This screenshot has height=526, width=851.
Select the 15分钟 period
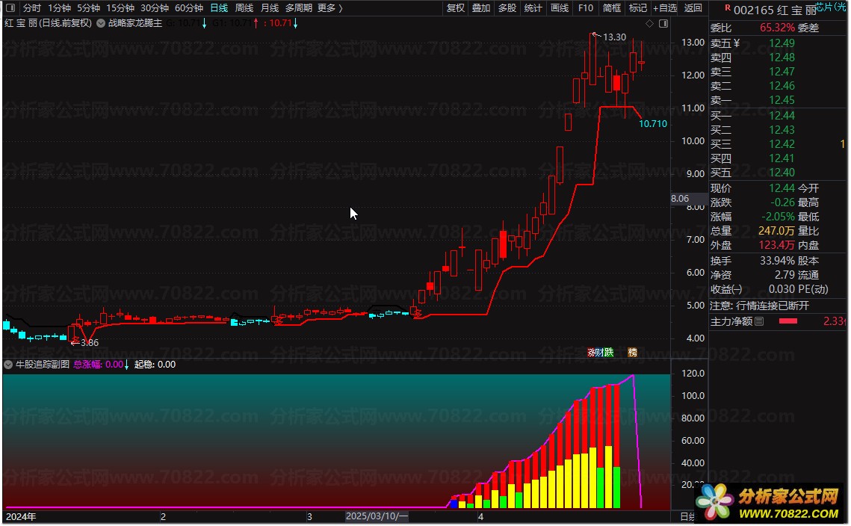(x=120, y=8)
